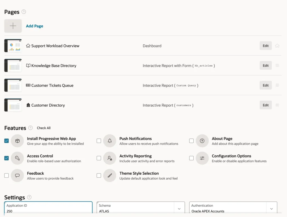Enable the Push Notifications checkbox

pos(99,141)
